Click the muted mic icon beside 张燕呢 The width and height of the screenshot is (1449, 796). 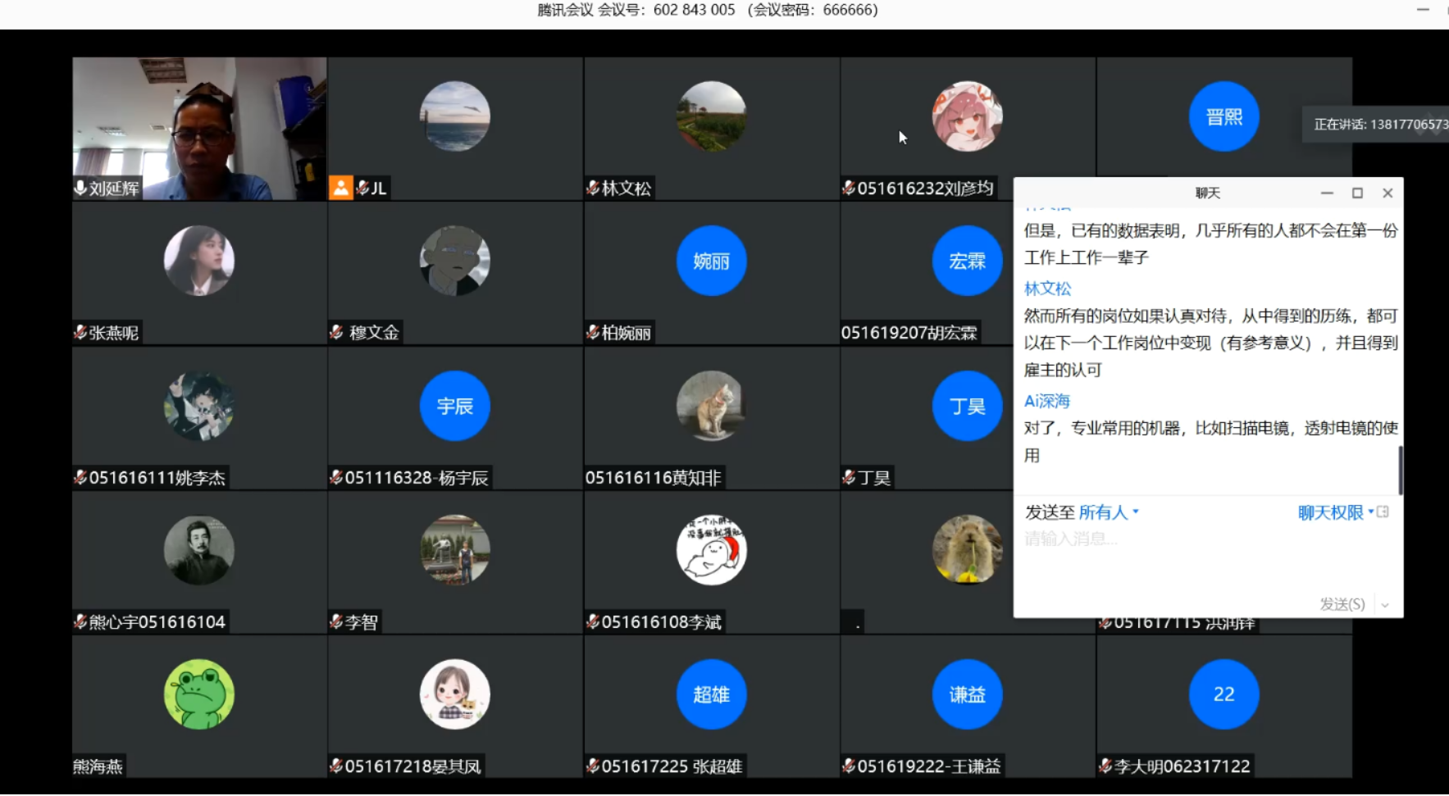(80, 332)
